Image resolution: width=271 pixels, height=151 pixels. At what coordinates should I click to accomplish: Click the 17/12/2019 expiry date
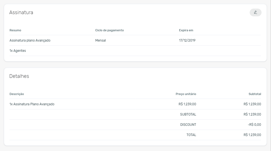pyautogui.click(x=187, y=40)
